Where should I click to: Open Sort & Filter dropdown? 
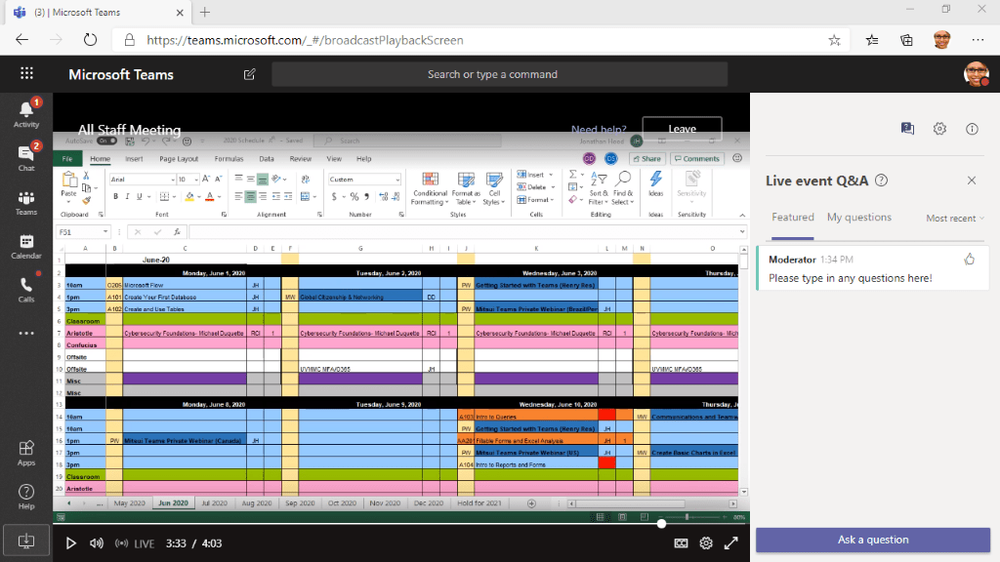tap(599, 188)
